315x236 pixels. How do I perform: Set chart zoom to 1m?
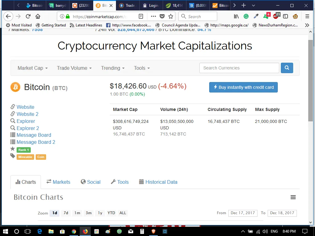tap(77, 213)
